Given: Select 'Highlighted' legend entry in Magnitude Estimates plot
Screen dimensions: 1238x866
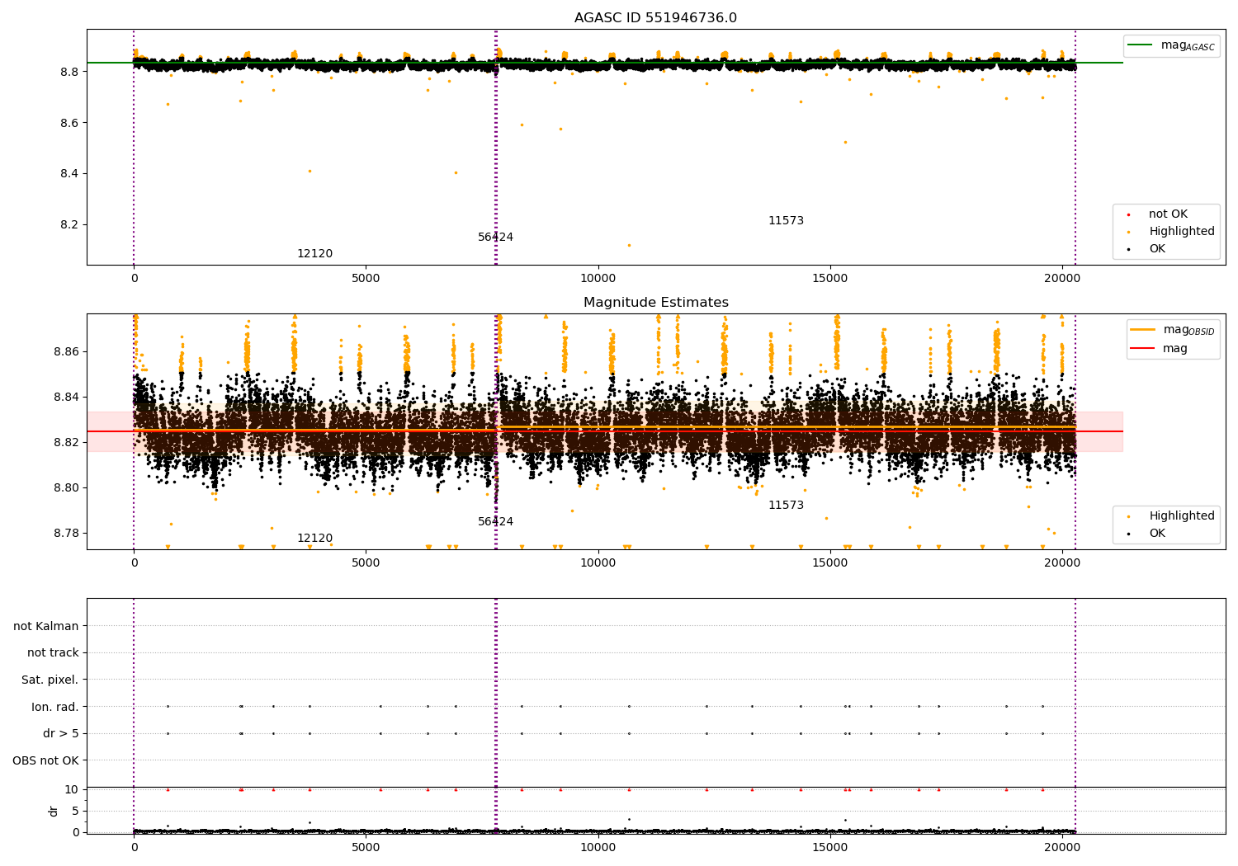Looking at the screenshot, I should 1181,516.
